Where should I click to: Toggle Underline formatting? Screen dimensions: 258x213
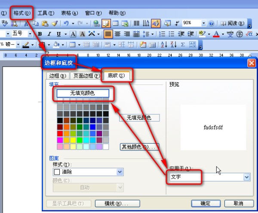point(58,34)
